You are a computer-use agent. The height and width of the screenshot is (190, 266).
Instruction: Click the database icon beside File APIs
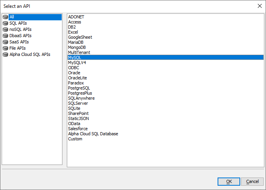point(5,48)
